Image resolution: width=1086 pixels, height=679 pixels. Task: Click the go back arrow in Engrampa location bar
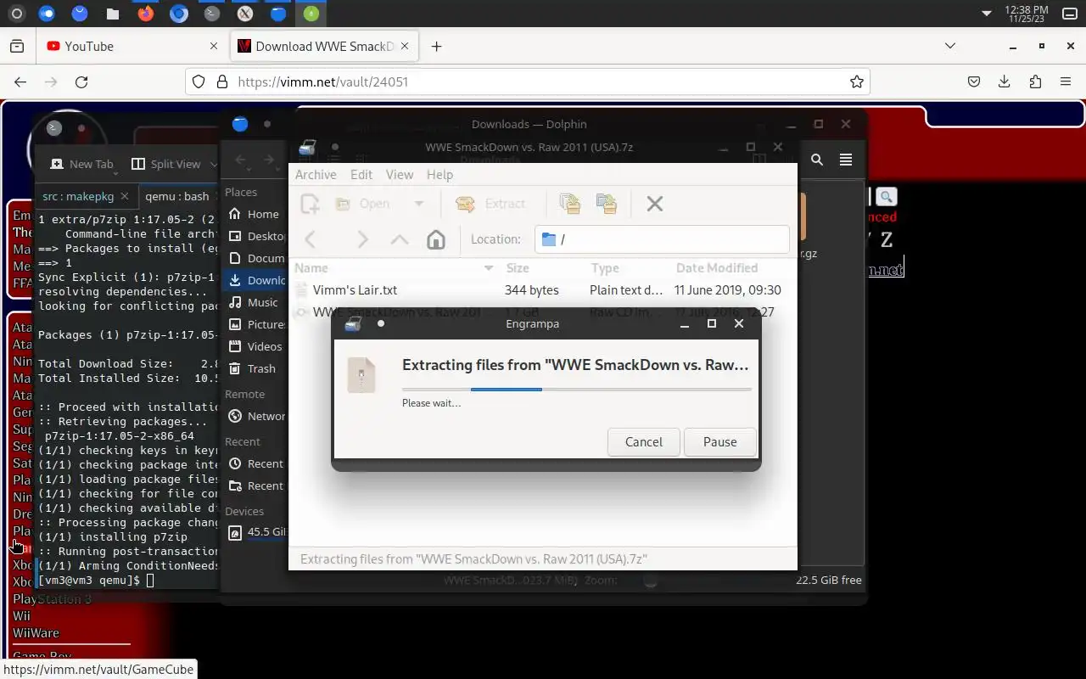coord(311,239)
